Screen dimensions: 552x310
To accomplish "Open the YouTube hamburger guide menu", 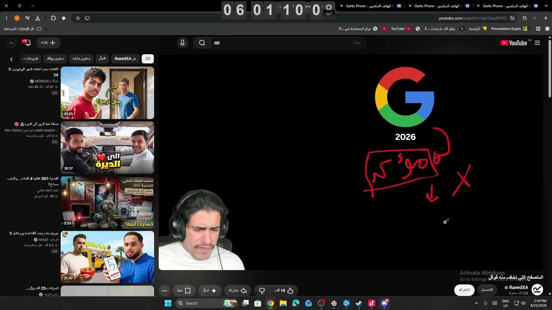I will pos(537,43).
